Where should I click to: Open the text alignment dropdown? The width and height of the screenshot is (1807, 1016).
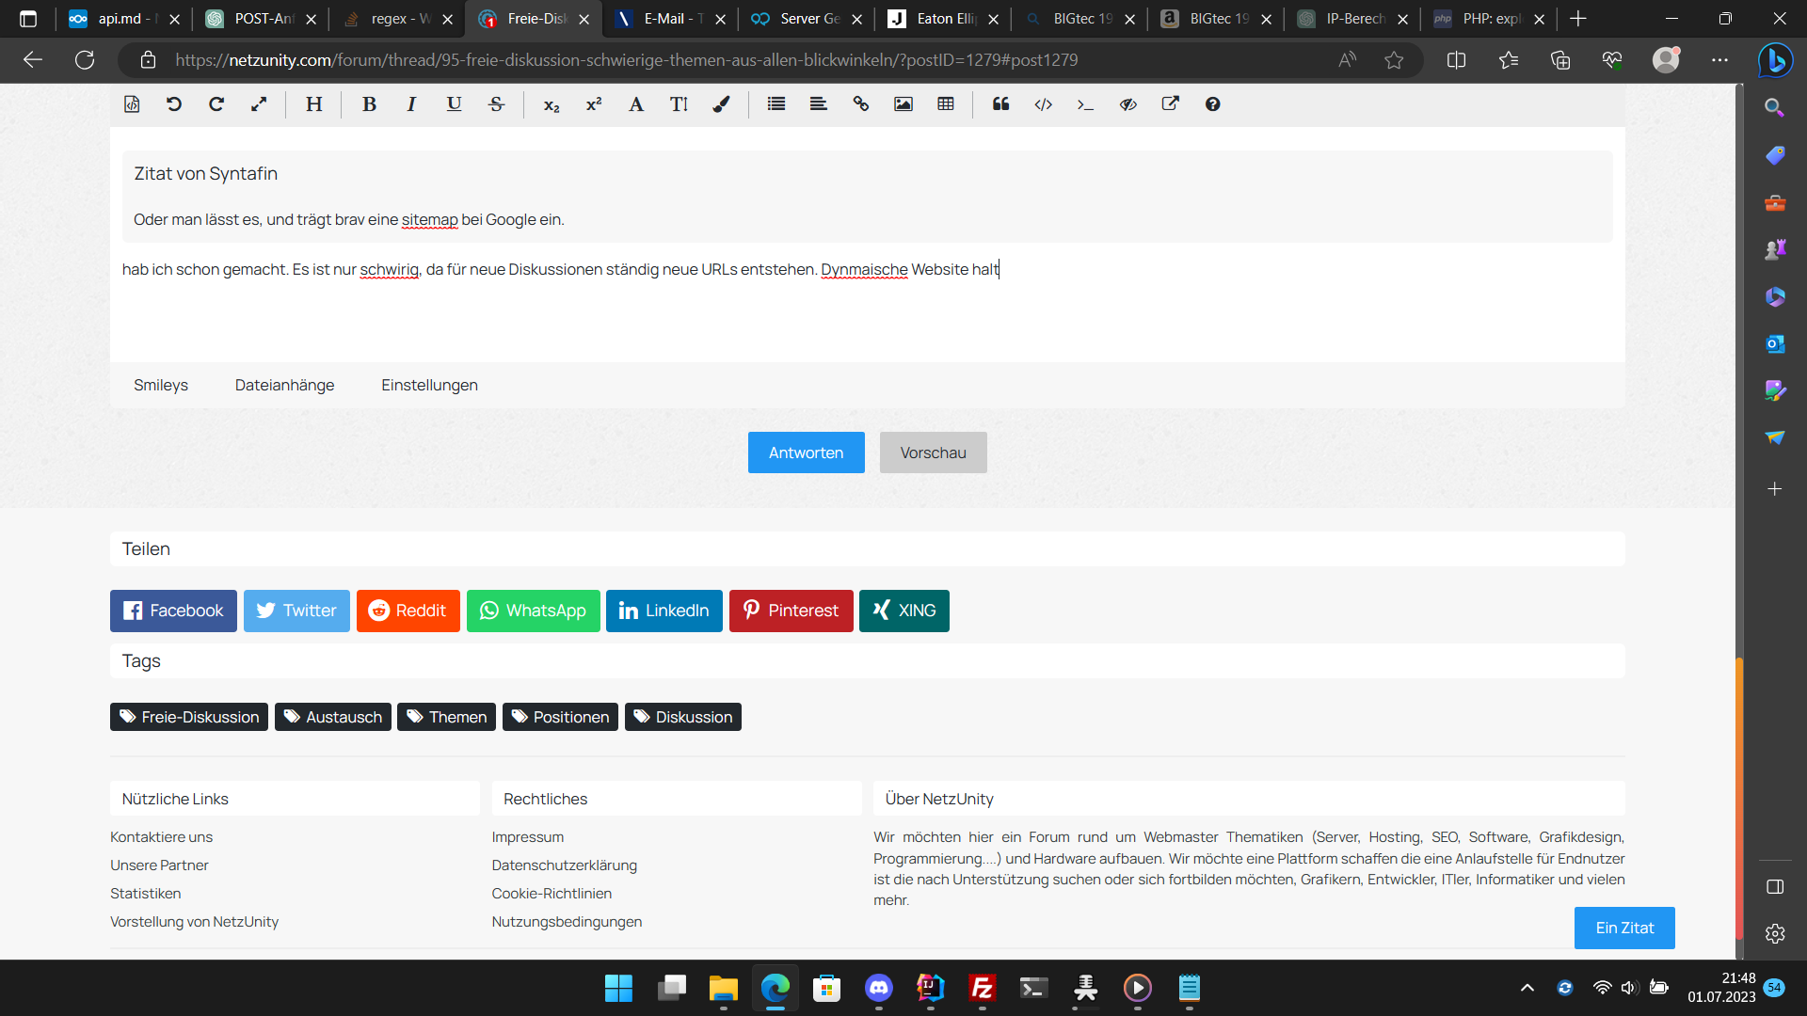click(818, 104)
